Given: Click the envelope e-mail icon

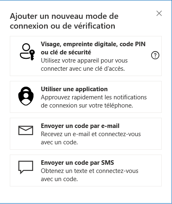Looking at the screenshot, I should 26,130.
